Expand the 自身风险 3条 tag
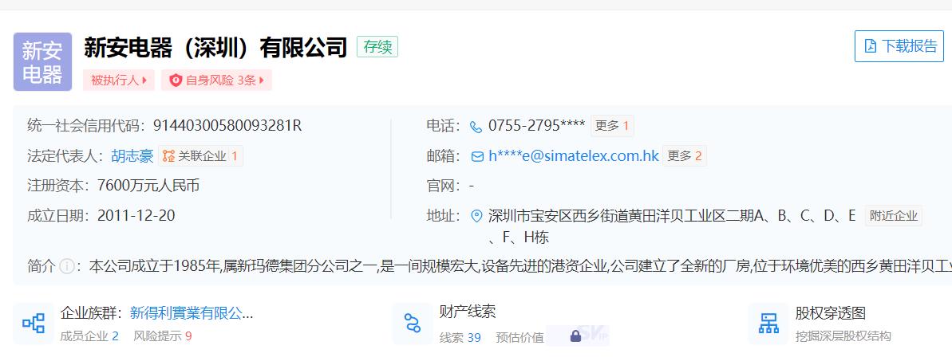This screenshot has height=361, width=952. [x=217, y=80]
